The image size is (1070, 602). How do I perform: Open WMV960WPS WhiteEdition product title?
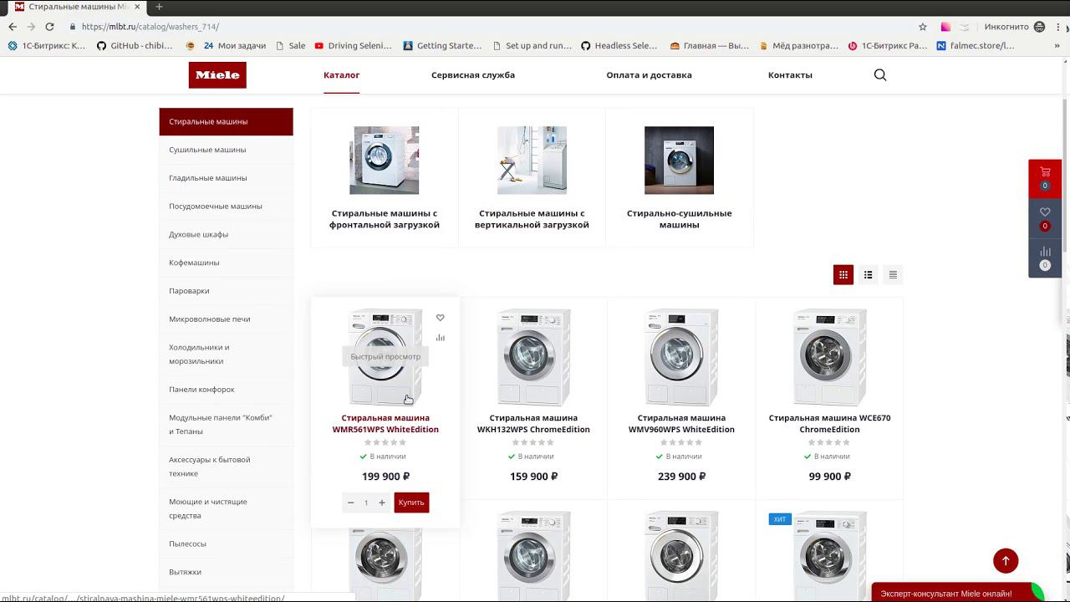coord(681,424)
